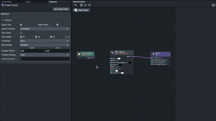Enable the Two-sided checkbox
Image resolution: width=216 pixels, height=121 pixels.
pyautogui.click(x=21, y=33)
